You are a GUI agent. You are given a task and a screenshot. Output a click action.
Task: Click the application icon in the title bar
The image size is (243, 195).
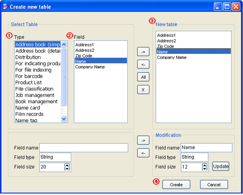click(5, 7)
